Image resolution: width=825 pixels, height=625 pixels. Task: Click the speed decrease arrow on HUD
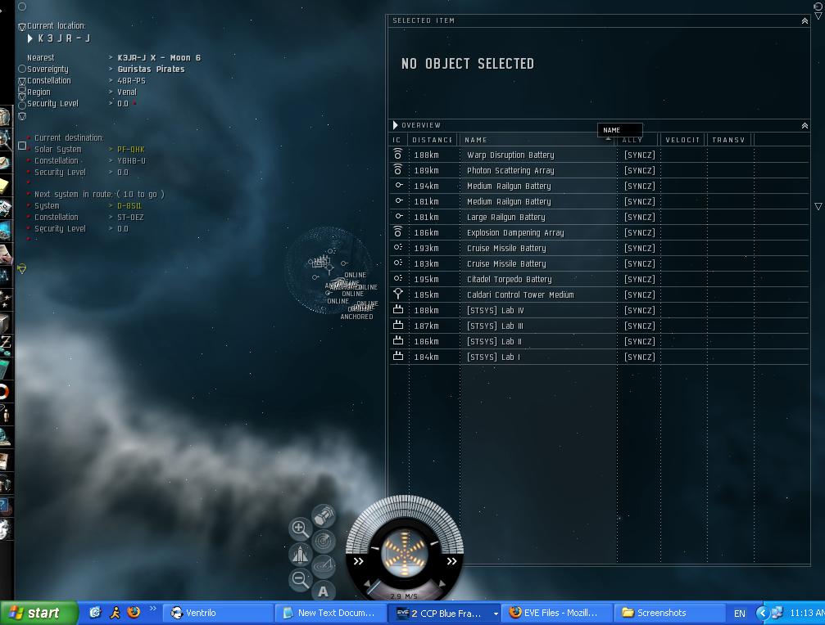(x=367, y=583)
